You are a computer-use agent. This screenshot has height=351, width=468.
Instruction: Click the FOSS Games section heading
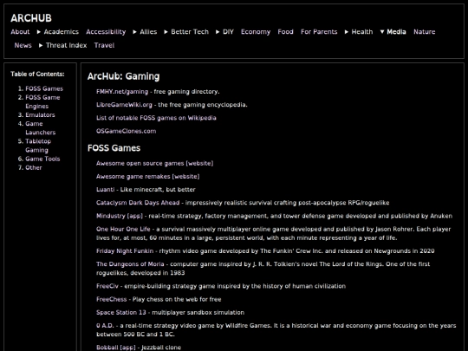(114, 148)
